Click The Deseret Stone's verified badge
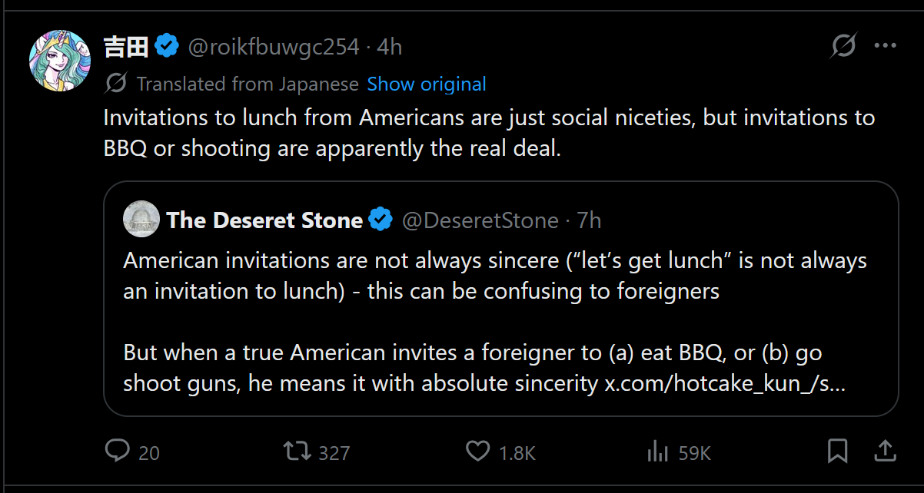 [x=381, y=220]
